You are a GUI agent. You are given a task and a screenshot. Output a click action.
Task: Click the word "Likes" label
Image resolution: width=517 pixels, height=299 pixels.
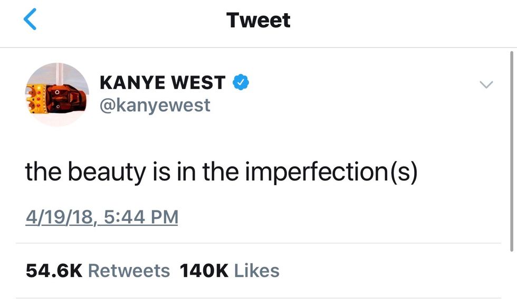point(256,271)
